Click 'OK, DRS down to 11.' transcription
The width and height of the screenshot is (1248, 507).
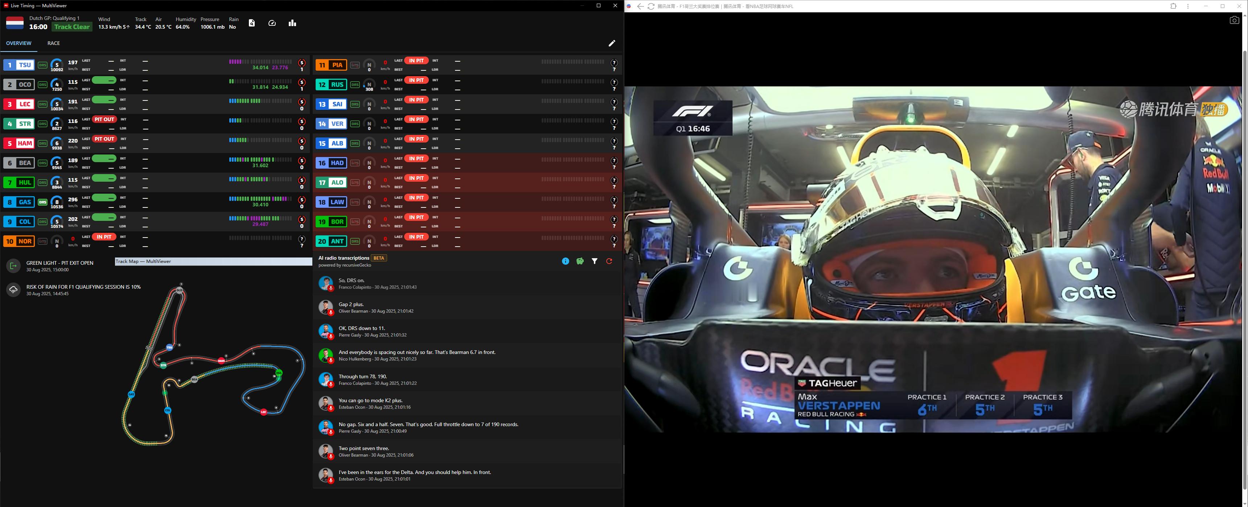click(361, 328)
